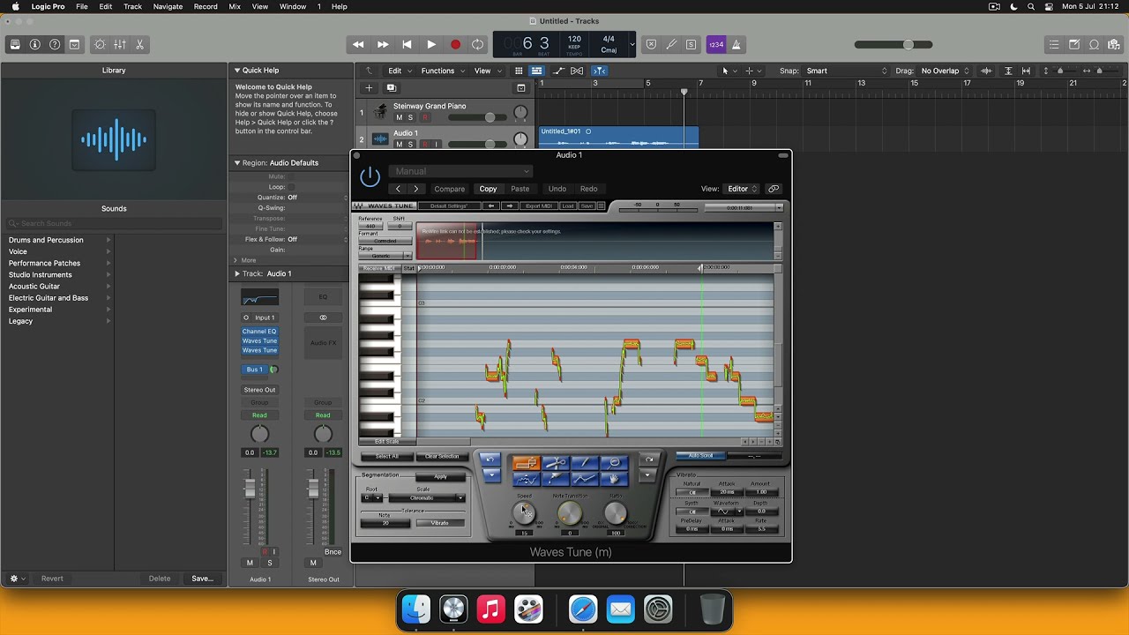Open the Mixer from the control bar
Image resolution: width=1129 pixels, height=635 pixels.
[x=120, y=44]
